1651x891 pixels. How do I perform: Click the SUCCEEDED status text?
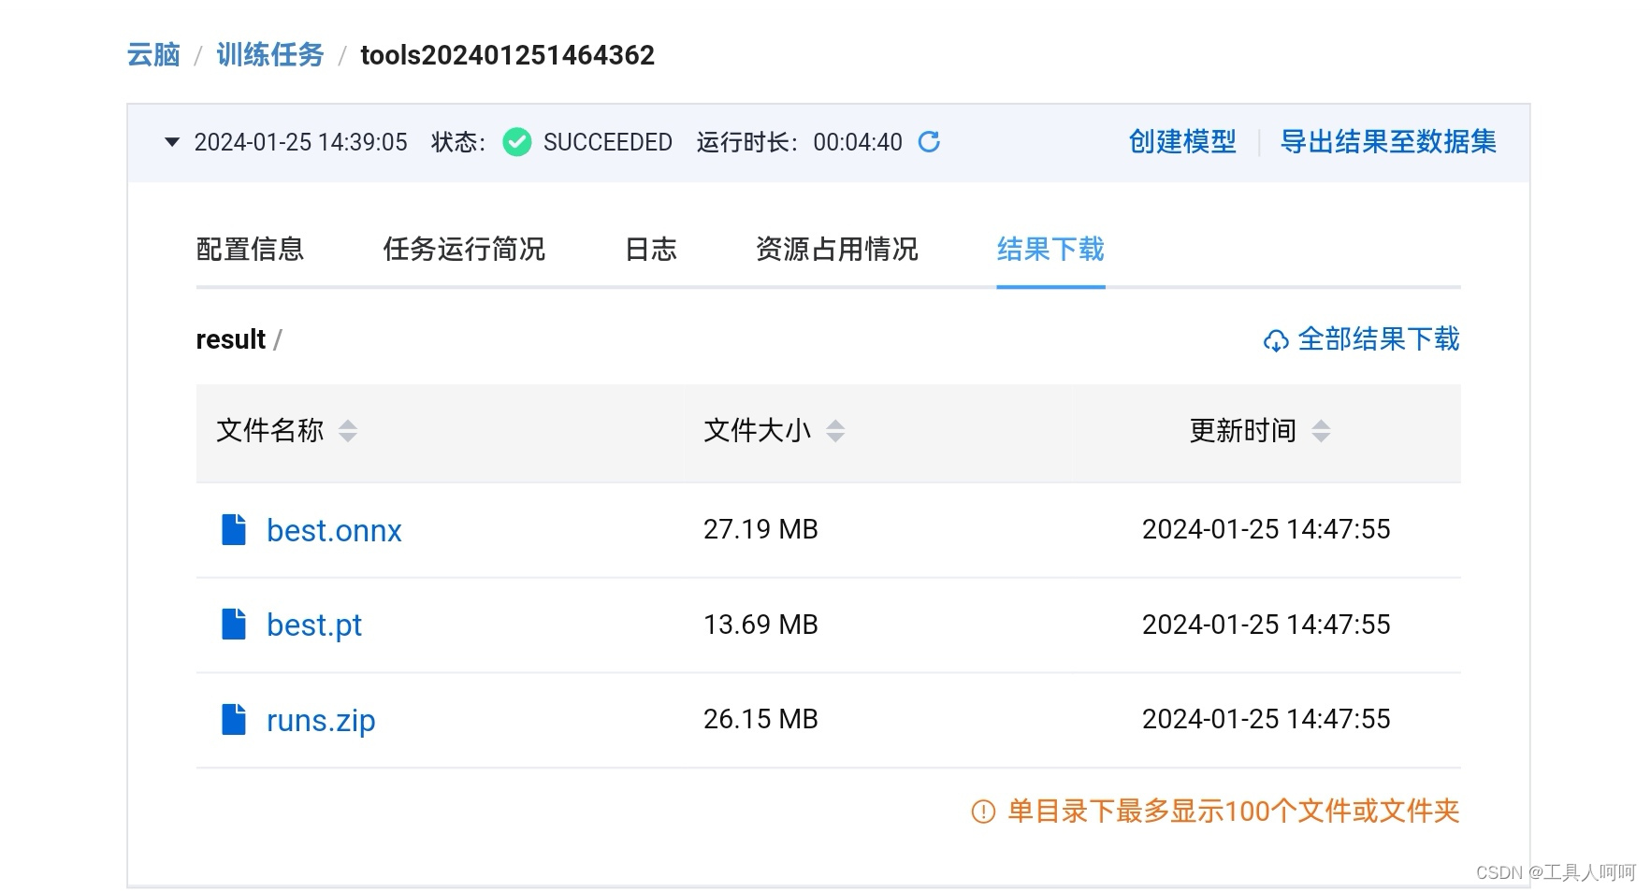(608, 142)
